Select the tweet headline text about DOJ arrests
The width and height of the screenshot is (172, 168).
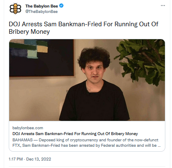pyautogui.click(x=83, y=28)
